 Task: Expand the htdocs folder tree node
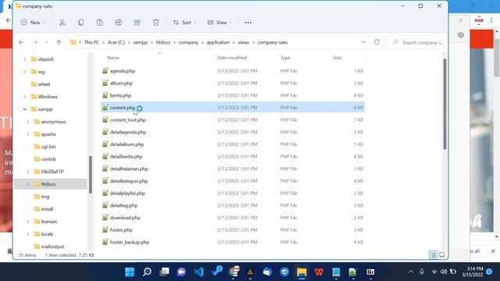click(x=28, y=184)
